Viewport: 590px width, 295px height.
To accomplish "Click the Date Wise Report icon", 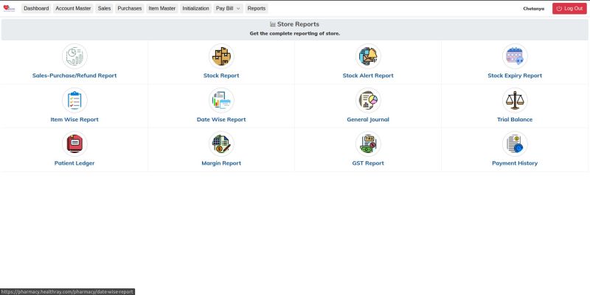I will coord(221,100).
